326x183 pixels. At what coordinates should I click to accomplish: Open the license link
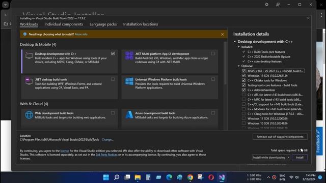(65, 151)
